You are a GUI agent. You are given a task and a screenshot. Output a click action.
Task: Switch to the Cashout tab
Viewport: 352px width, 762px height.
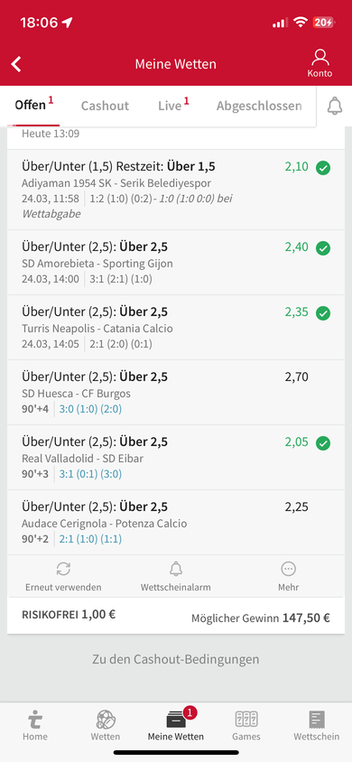105,106
